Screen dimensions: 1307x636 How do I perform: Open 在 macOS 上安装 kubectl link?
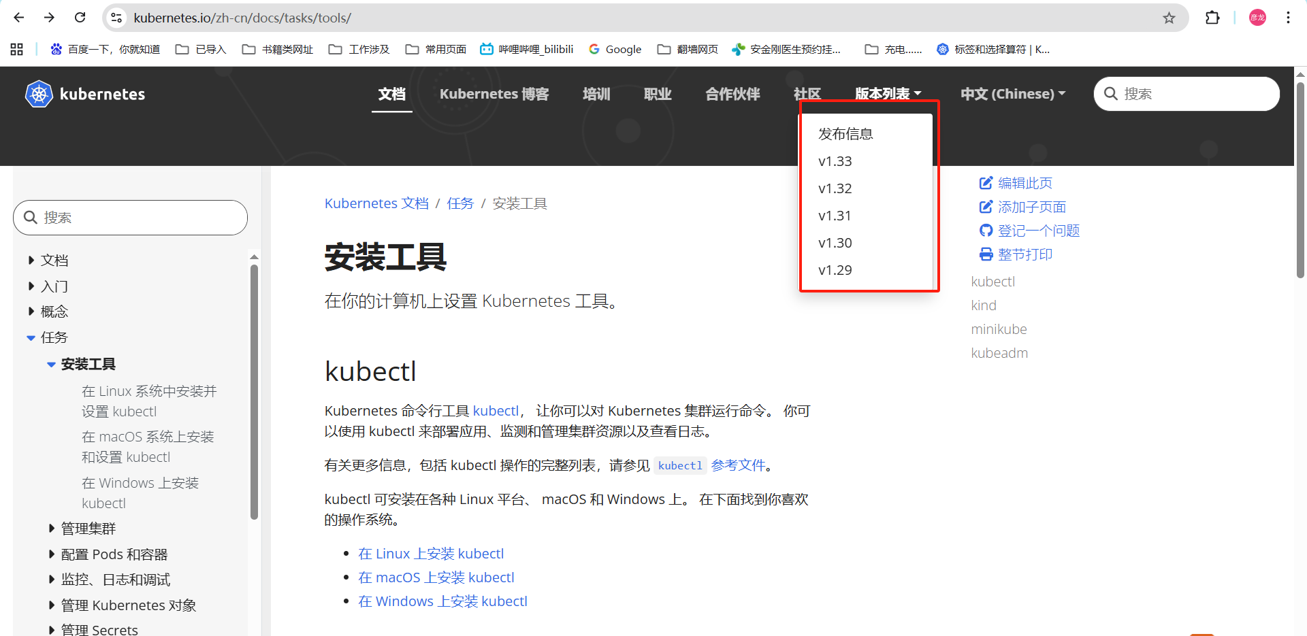coord(436,578)
